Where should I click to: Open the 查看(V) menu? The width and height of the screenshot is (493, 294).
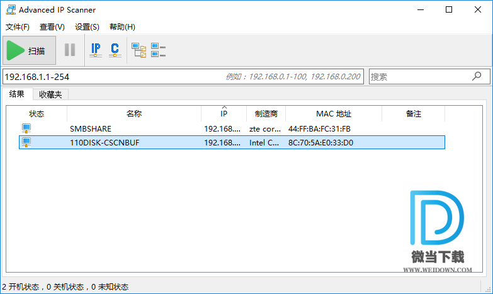point(52,27)
